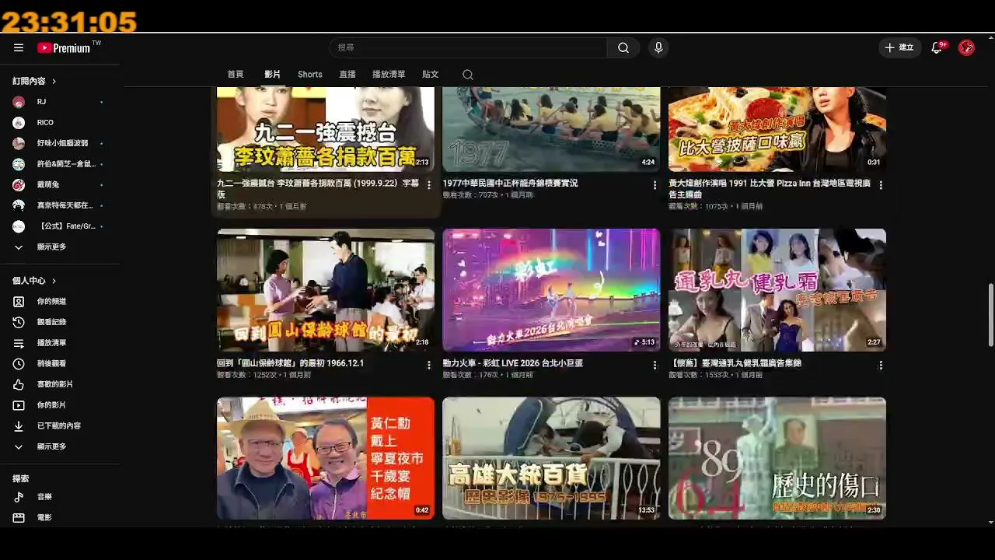Viewport: 995px width, 560px height.
Task: Click the search magnifier button
Action: pos(623,47)
